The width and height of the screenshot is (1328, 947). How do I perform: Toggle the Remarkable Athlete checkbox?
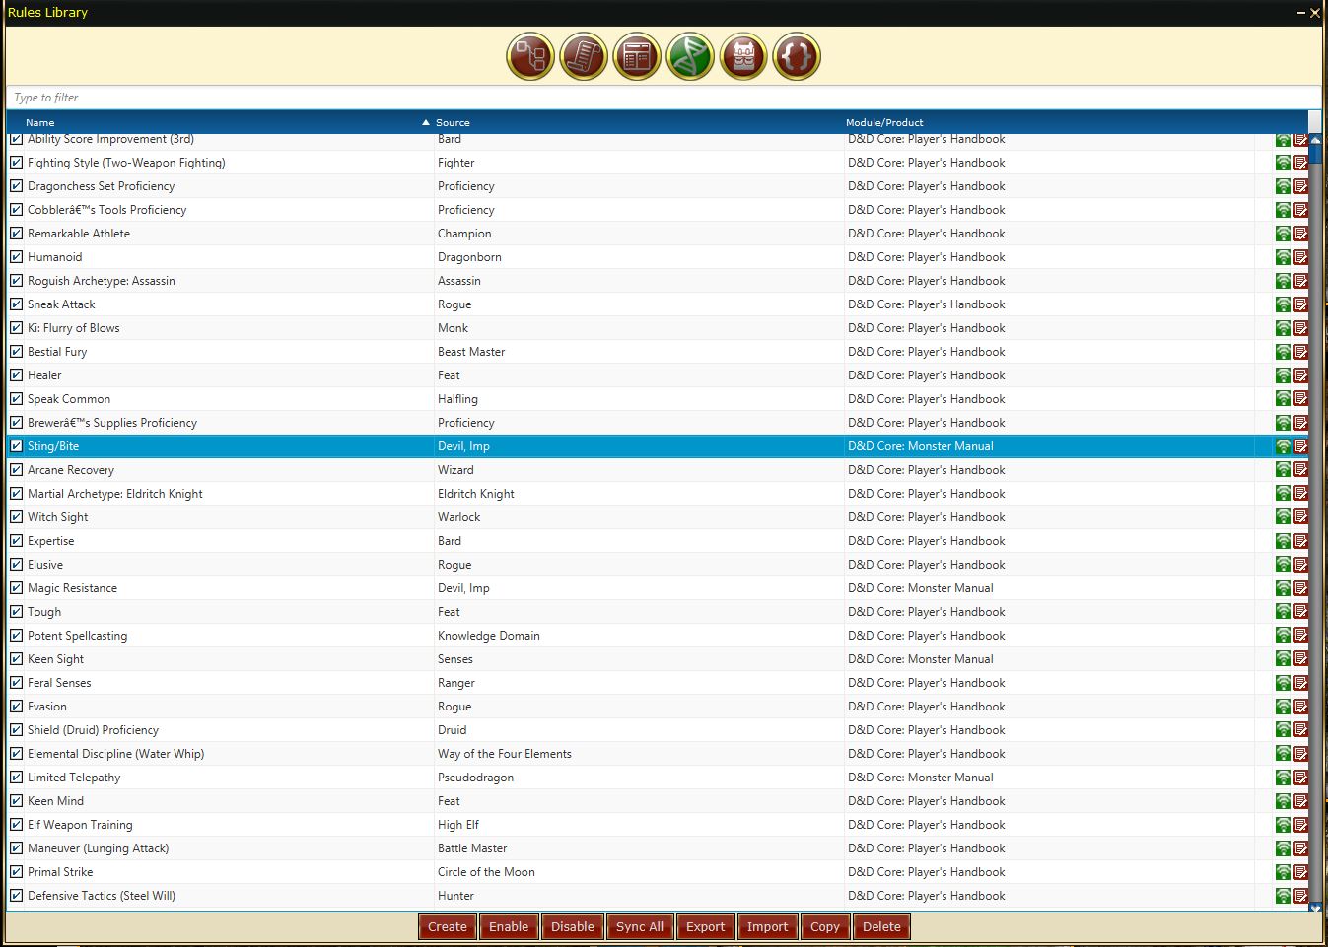[x=16, y=233]
